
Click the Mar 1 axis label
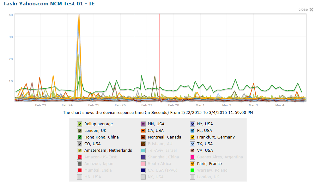pos(200,105)
